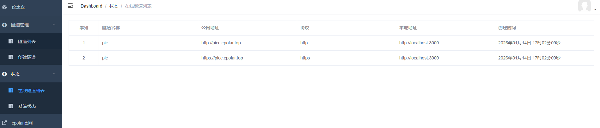Open https://picc.cpolar.top public address
The image size is (600, 128).
point(222,58)
